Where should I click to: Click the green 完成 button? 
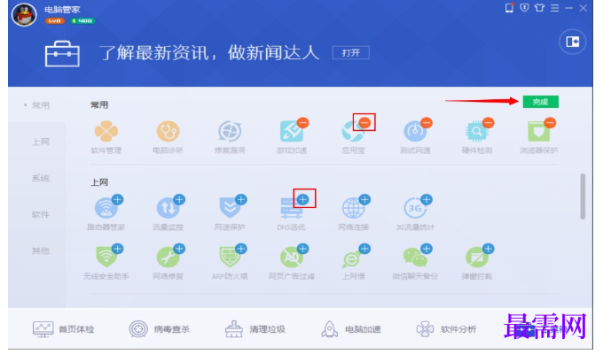click(540, 102)
